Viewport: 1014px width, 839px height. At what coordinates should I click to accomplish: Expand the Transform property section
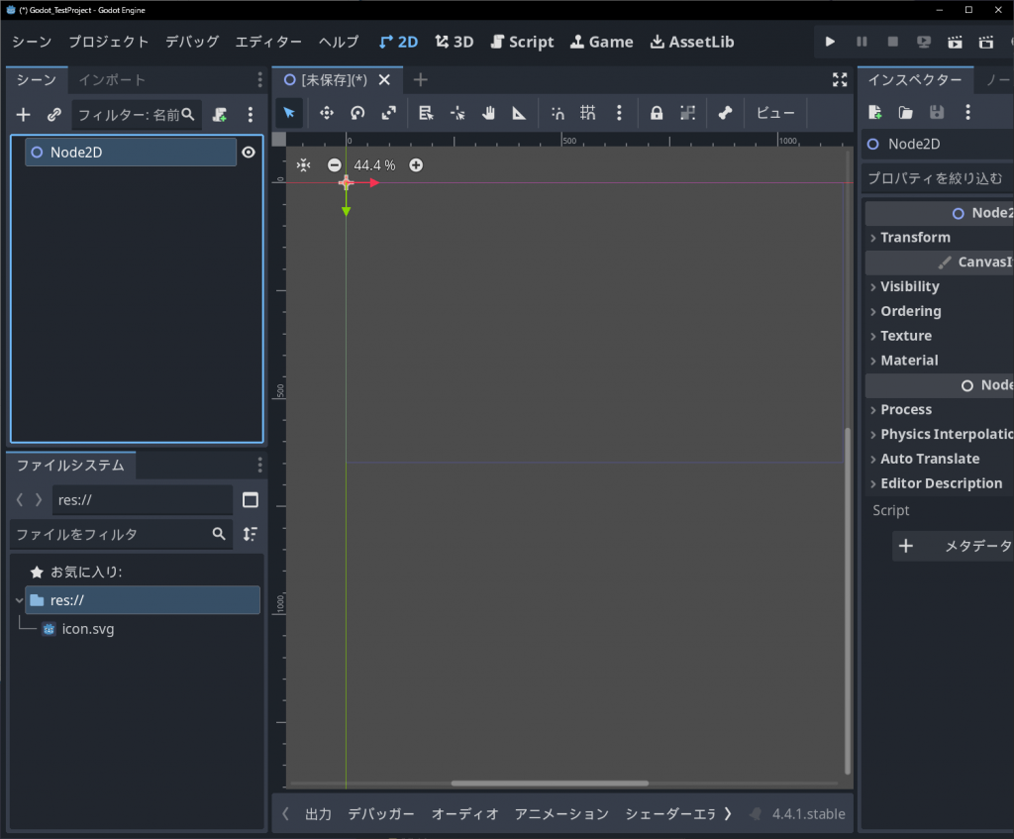pyautogui.click(x=915, y=237)
